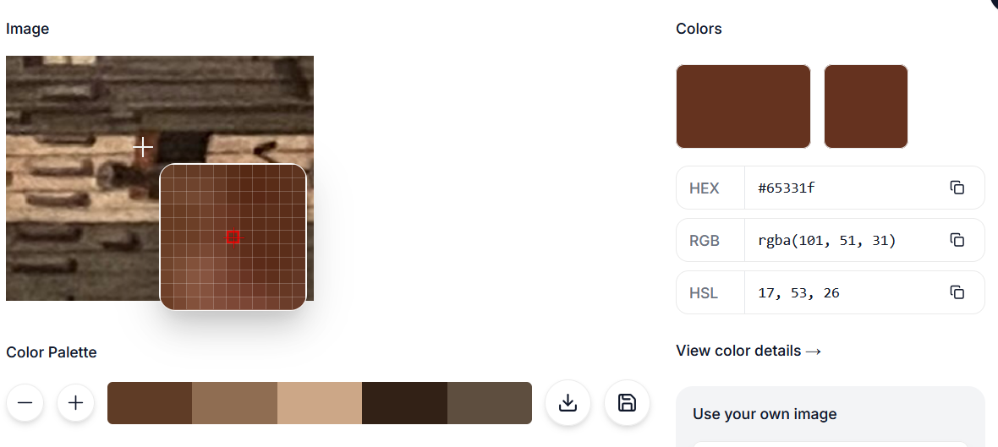Click the smaller color preview swatch
The image size is (998, 447).
pos(865,106)
